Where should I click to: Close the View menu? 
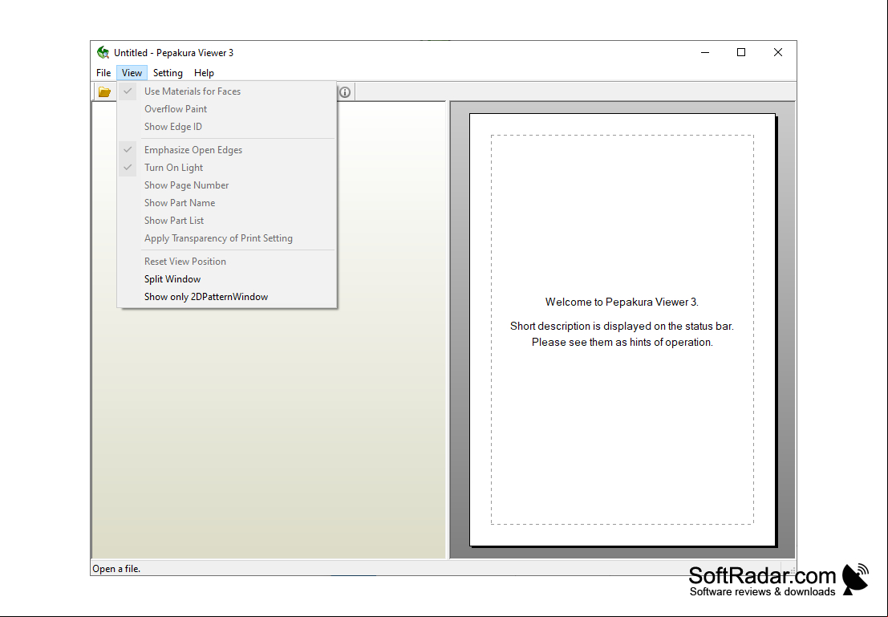[x=132, y=72]
